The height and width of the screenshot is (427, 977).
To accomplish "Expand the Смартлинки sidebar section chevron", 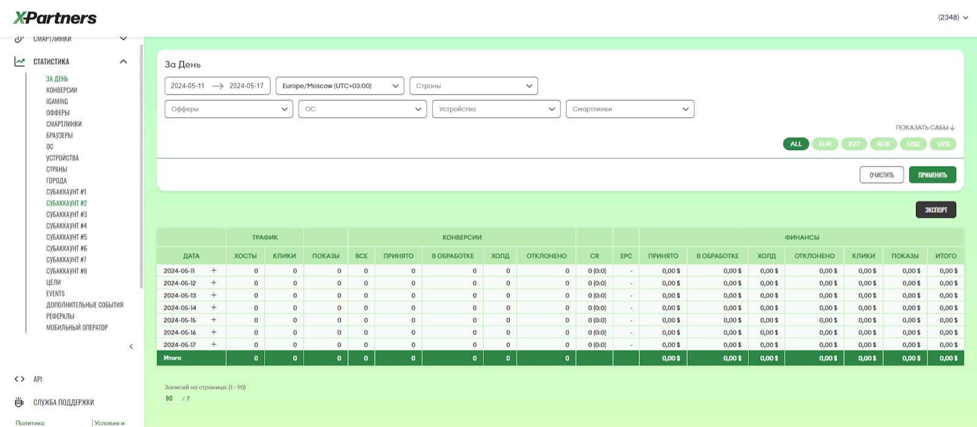I will pos(123,38).
